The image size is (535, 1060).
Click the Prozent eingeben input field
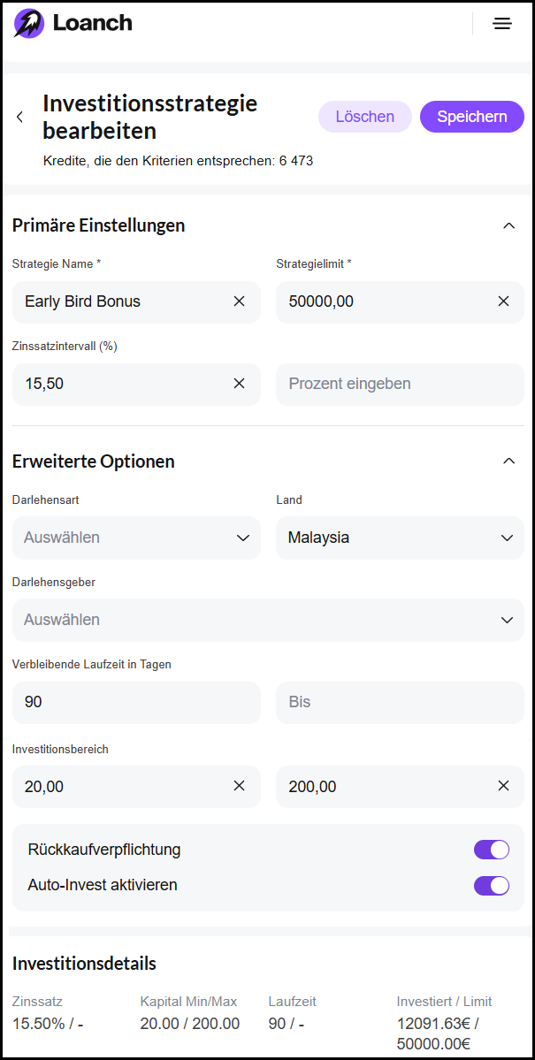[x=400, y=384]
